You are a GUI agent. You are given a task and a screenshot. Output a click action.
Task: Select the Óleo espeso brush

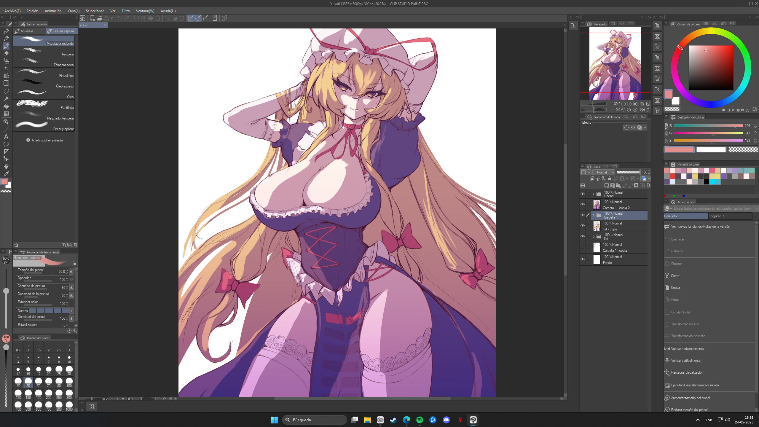pos(44,83)
